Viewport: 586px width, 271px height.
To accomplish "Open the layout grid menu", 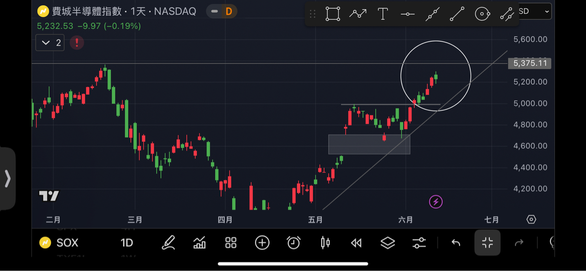I will (x=231, y=243).
